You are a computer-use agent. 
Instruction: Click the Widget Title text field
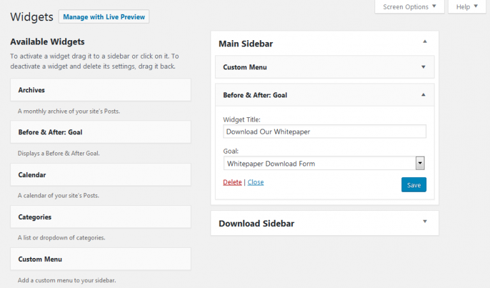pos(325,131)
